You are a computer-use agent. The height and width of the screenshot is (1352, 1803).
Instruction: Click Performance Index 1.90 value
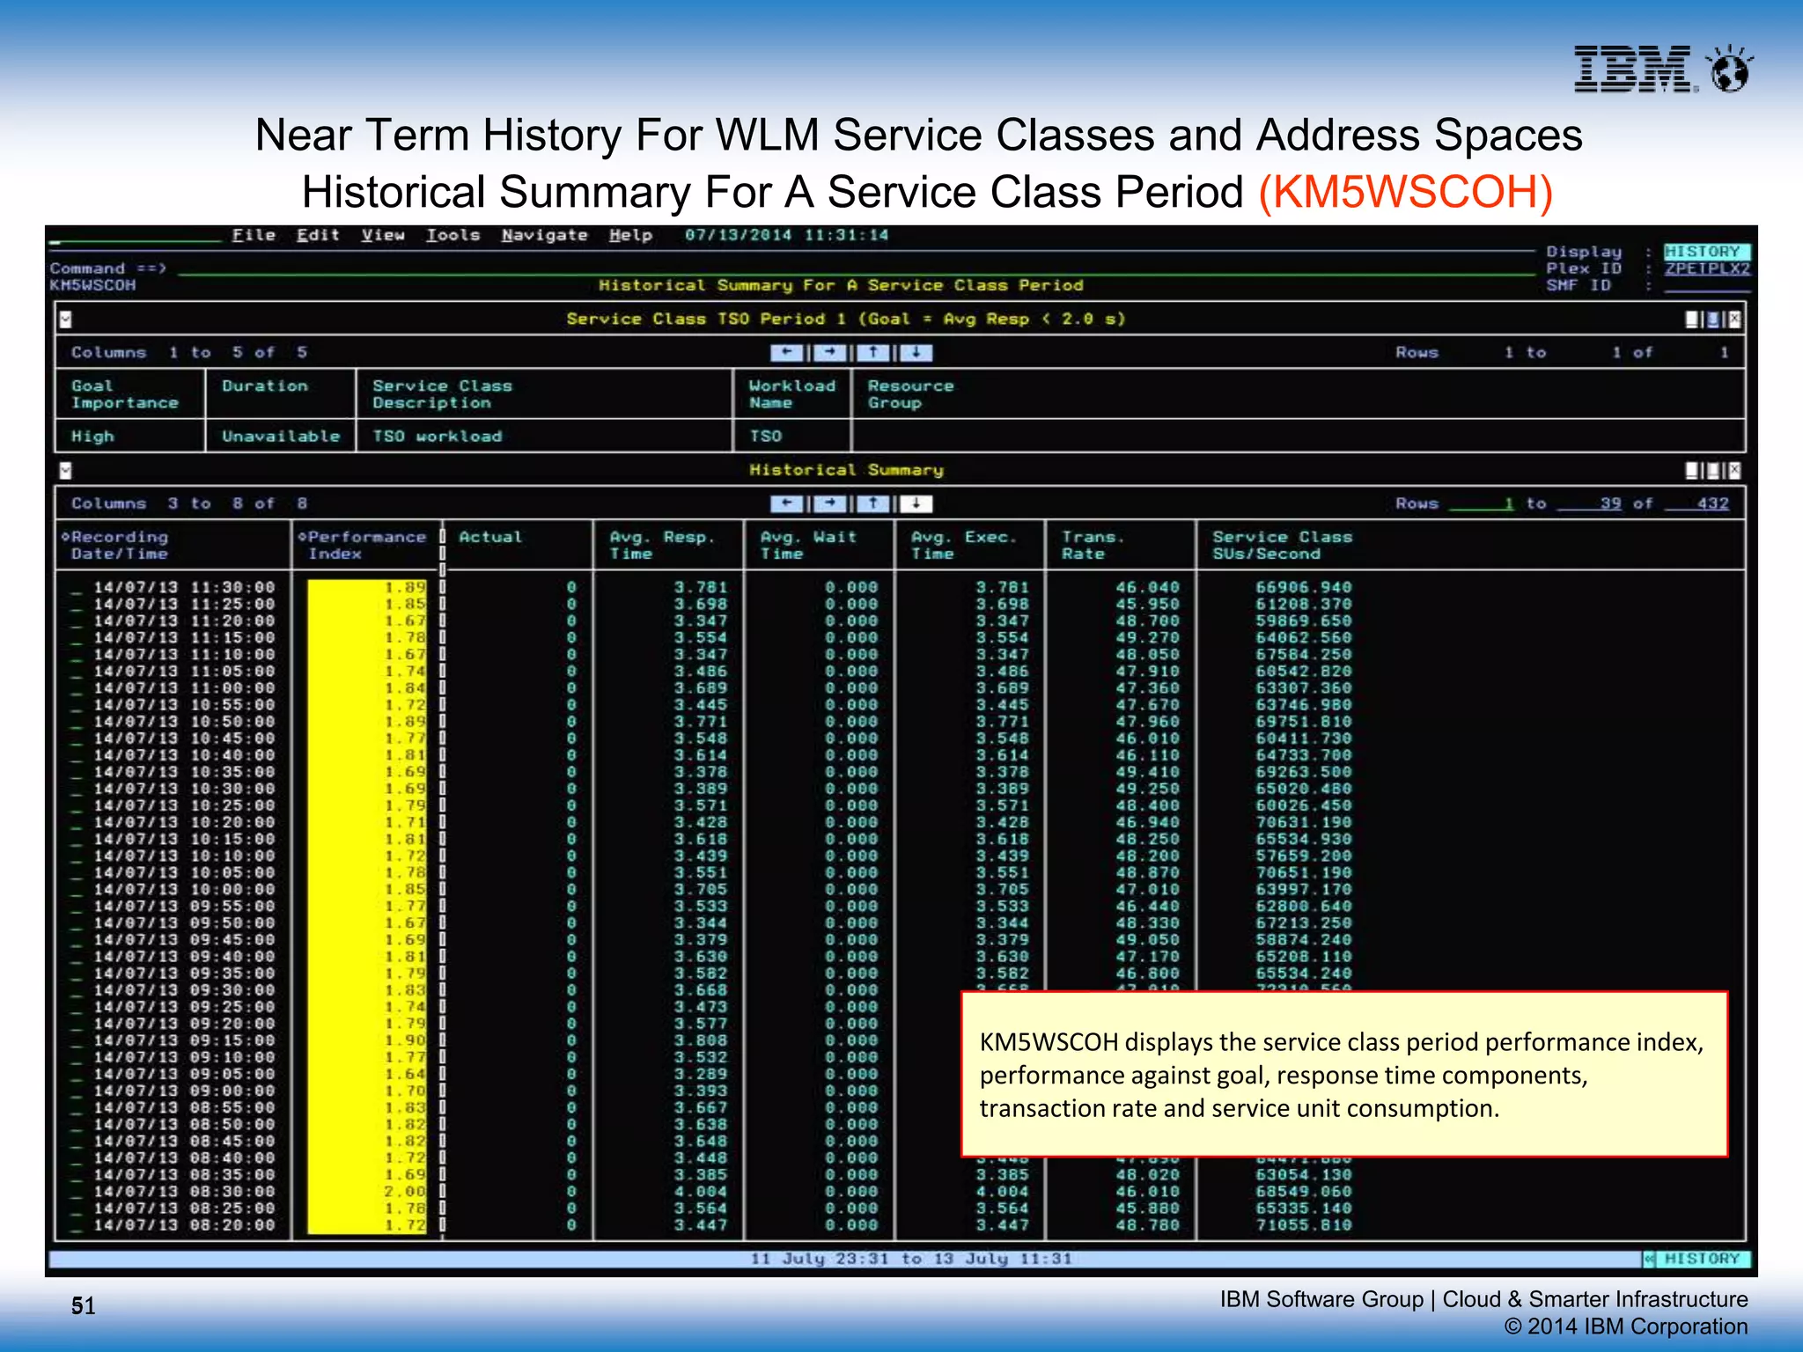pyautogui.click(x=405, y=1041)
